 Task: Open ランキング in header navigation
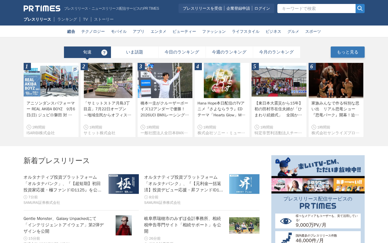click(x=67, y=19)
